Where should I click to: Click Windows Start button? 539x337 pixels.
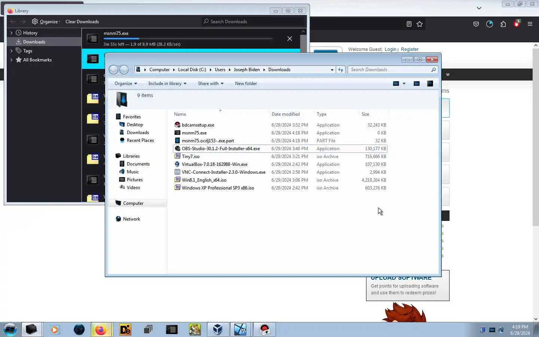click(10, 330)
